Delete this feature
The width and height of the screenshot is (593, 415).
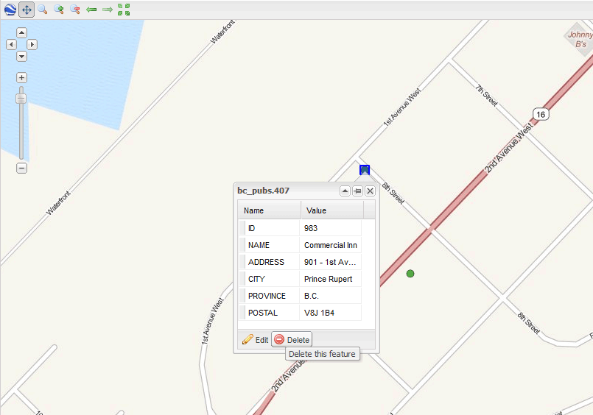coord(292,340)
